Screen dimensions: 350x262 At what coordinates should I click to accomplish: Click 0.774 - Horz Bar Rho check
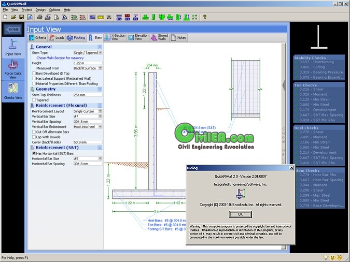point(318,175)
